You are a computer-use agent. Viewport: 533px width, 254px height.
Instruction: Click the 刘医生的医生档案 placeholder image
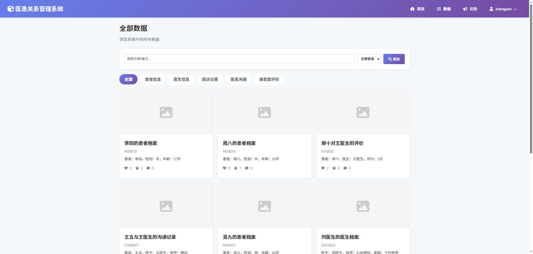363,206
